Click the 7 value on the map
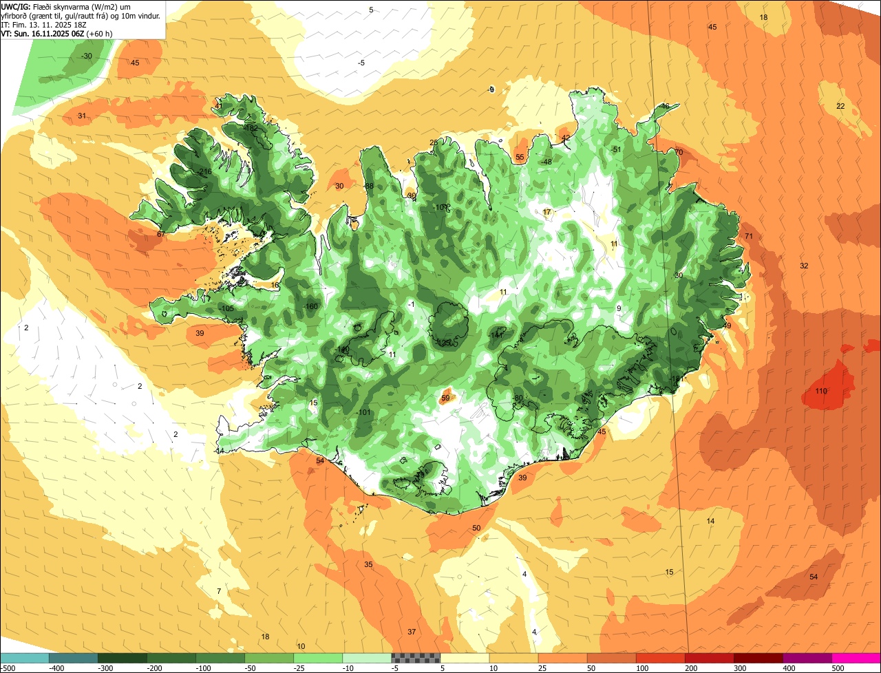 [219, 591]
